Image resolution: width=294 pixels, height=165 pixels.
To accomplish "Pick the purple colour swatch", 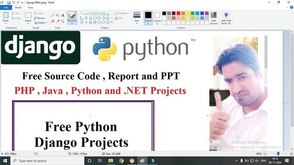I will [207, 13].
